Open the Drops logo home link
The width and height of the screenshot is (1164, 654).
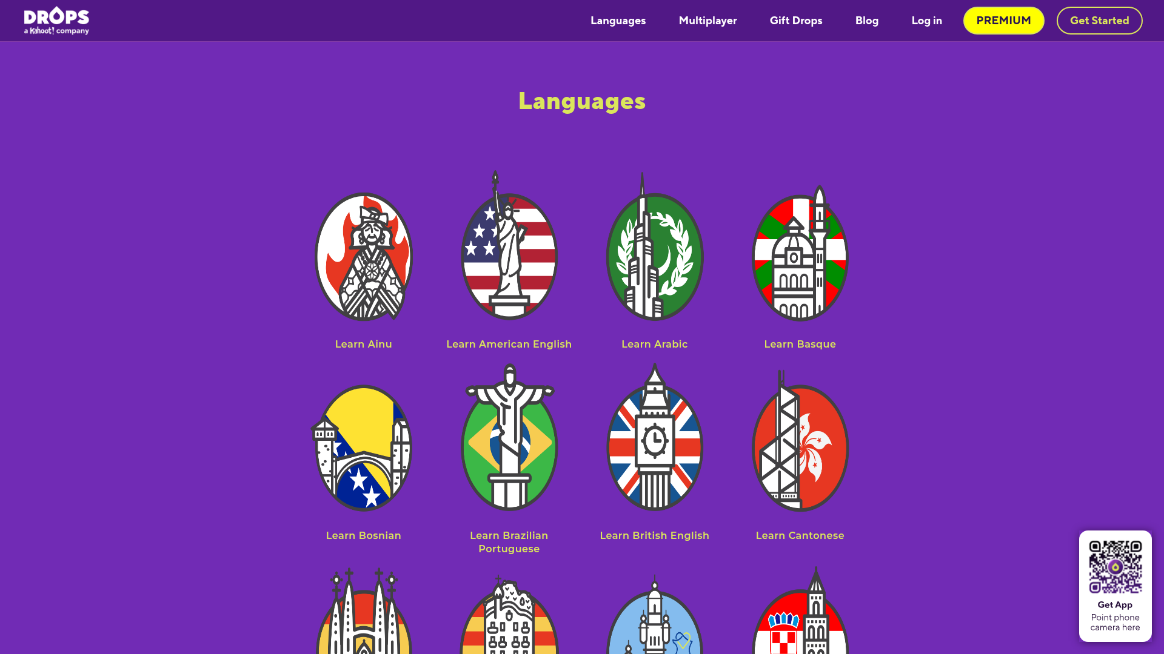[x=56, y=21]
